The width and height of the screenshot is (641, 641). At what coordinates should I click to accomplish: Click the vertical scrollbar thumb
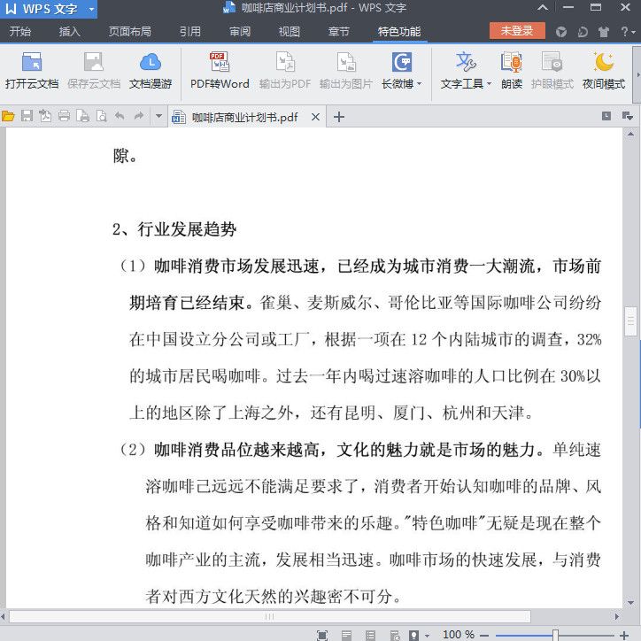click(630, 321)
